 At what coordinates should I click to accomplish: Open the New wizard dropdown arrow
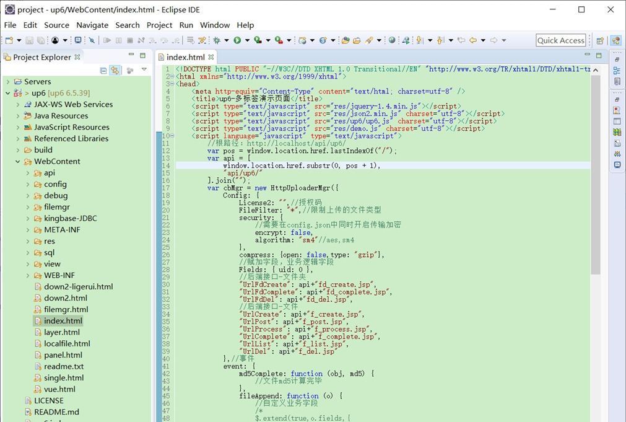tap(19, 40)
